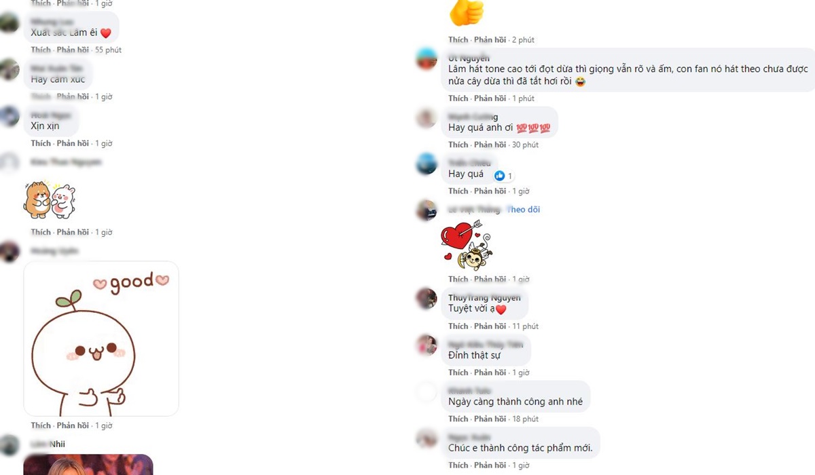Click the avatar beside "Xịn xịn" comment
Viewport: 815px width, 475px height.
click(10, 116)
